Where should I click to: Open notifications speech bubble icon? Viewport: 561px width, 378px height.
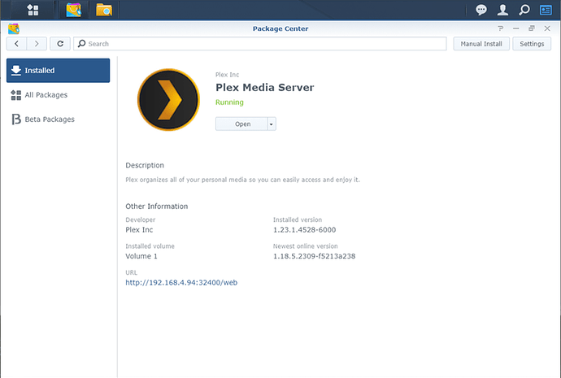coord(481,10)
